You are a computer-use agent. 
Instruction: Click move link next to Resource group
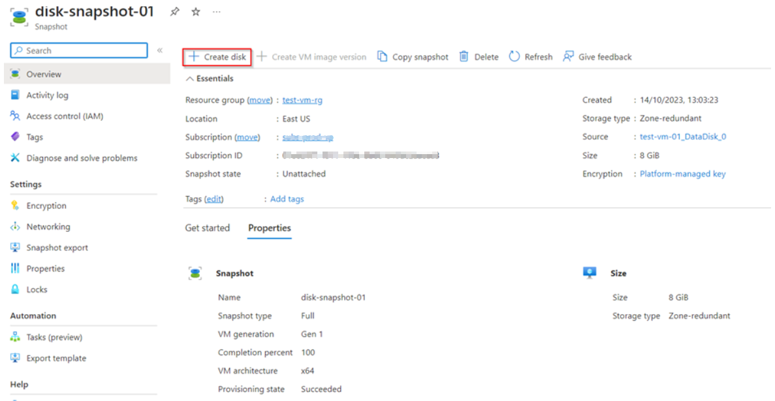259,100
